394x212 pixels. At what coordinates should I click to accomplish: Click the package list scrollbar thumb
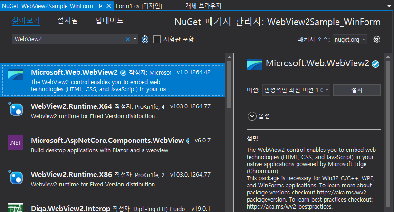229,84
